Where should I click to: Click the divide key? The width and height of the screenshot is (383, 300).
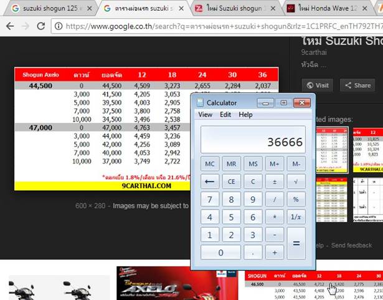tap(274, 199)
